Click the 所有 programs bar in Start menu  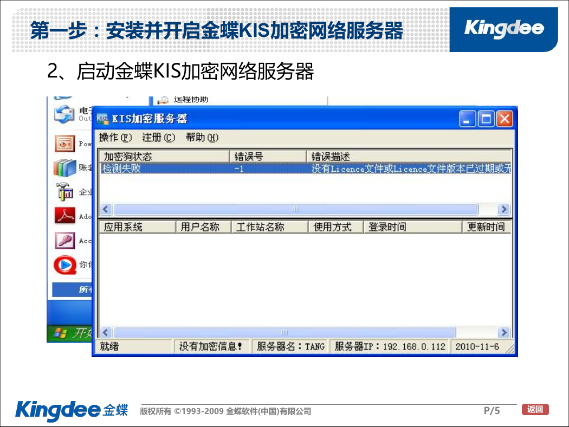(x=72, y=289)
